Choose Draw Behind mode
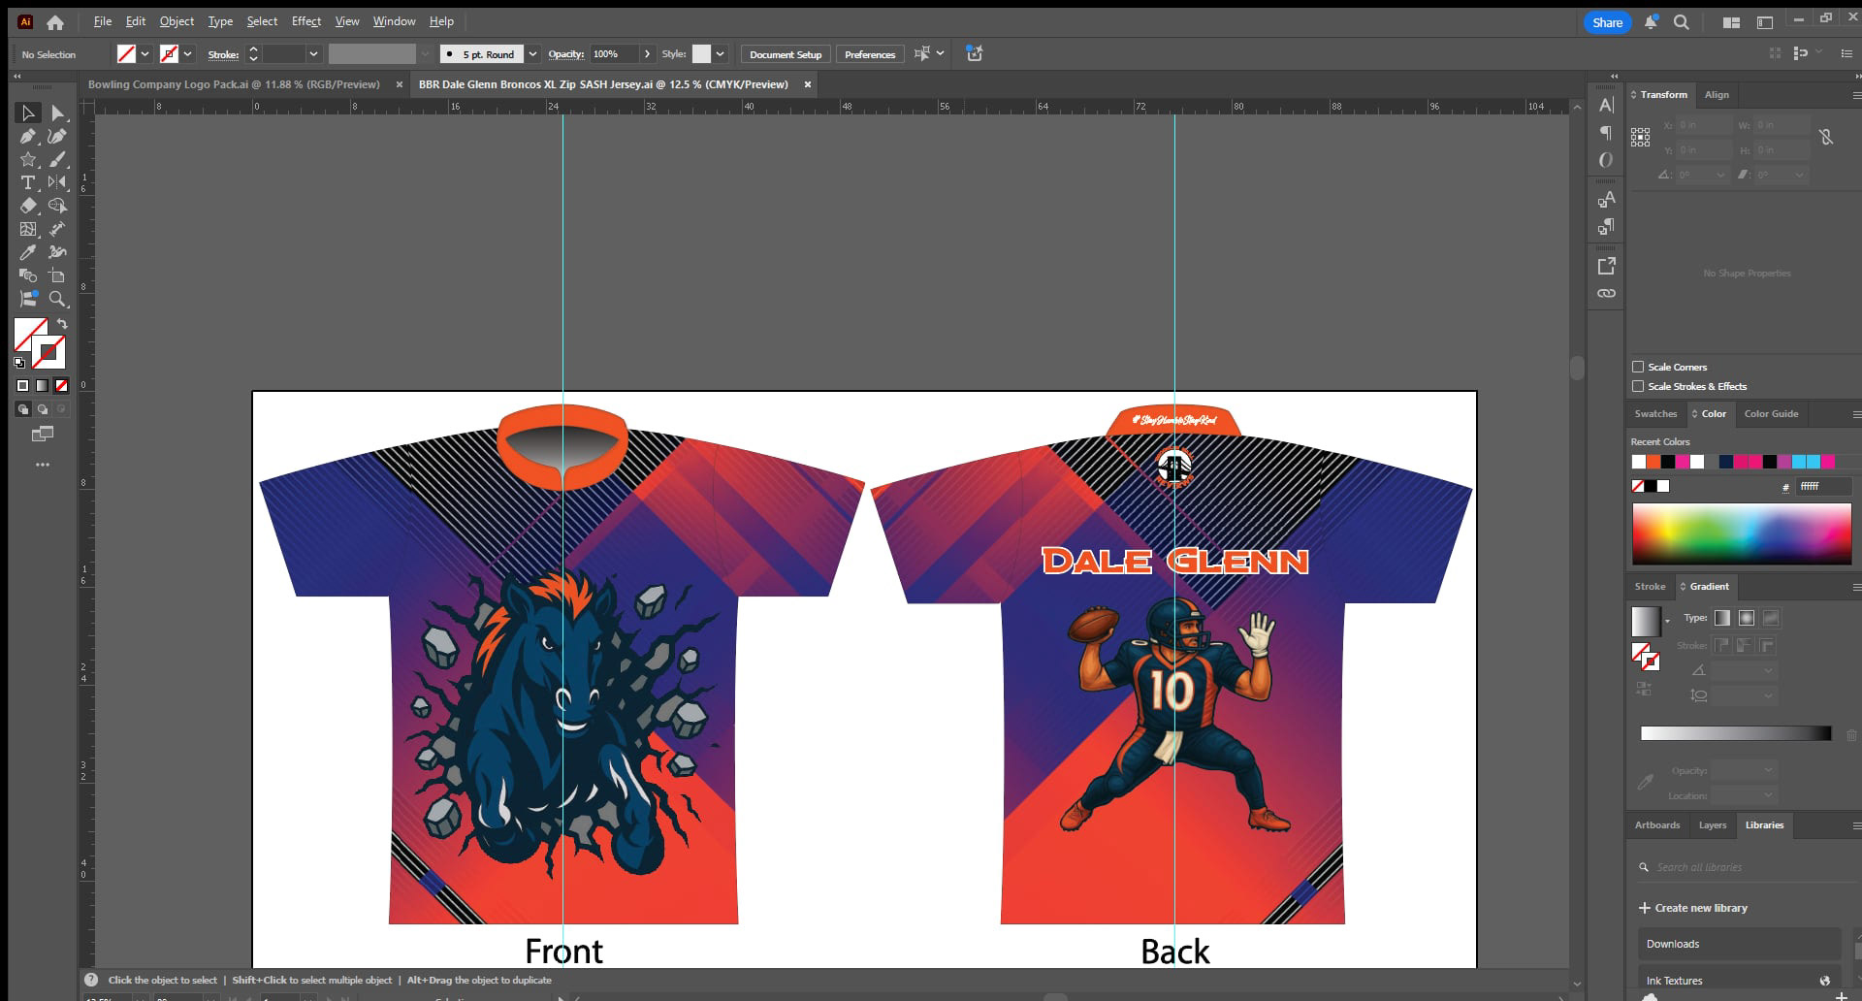Viewport: 1862px width, 1001px height. [43, 409]
